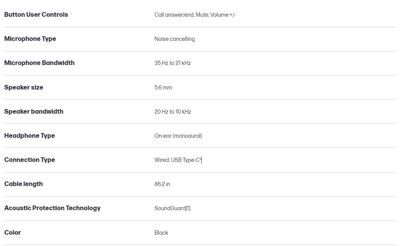The width and height of the screenshot is (400, 246).
Task: Select the "On-ear (monoaural)" value text
Action: point(178,136)
